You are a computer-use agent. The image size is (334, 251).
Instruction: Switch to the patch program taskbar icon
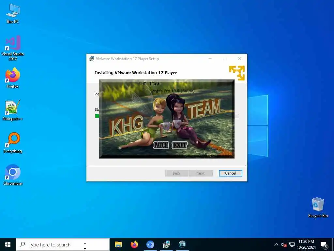(x=182, y=244)
